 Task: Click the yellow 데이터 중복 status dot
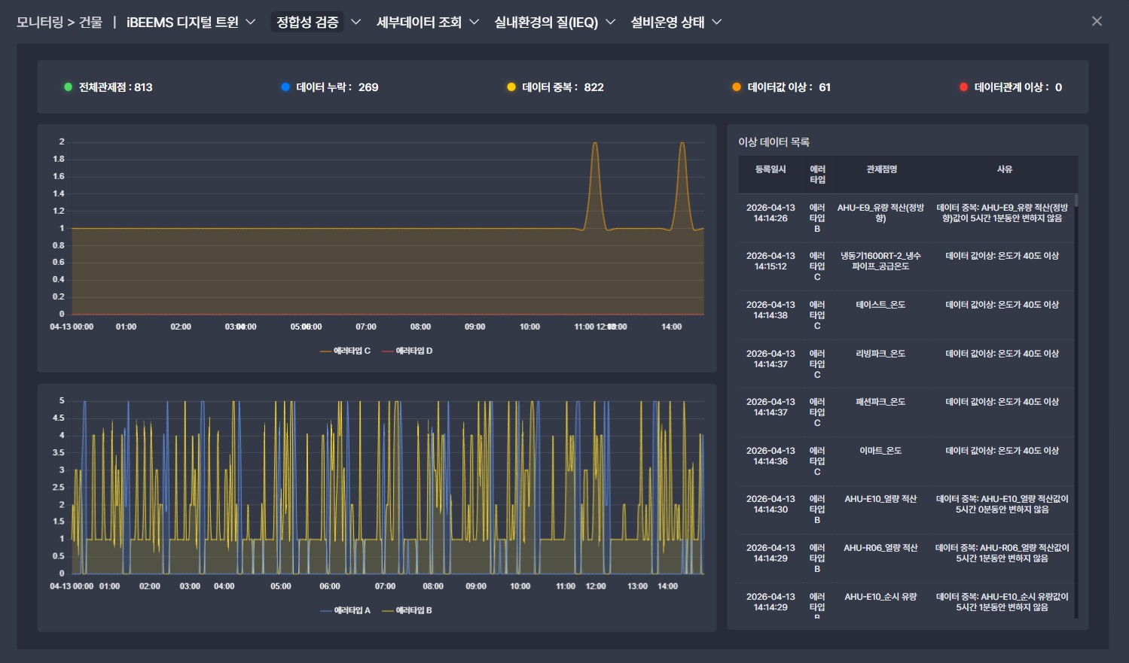point(511,87)
